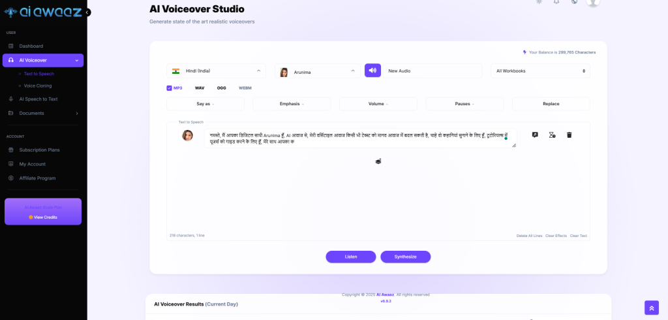Screen dimensions: 668x320
Task: Click the hourglass delay icon
Action: [x=552, y=135]
